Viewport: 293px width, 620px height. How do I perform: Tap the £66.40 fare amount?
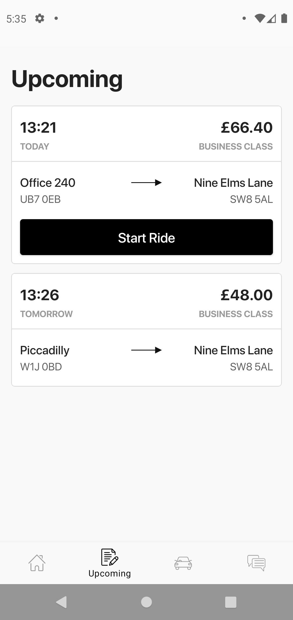[247, 128]
